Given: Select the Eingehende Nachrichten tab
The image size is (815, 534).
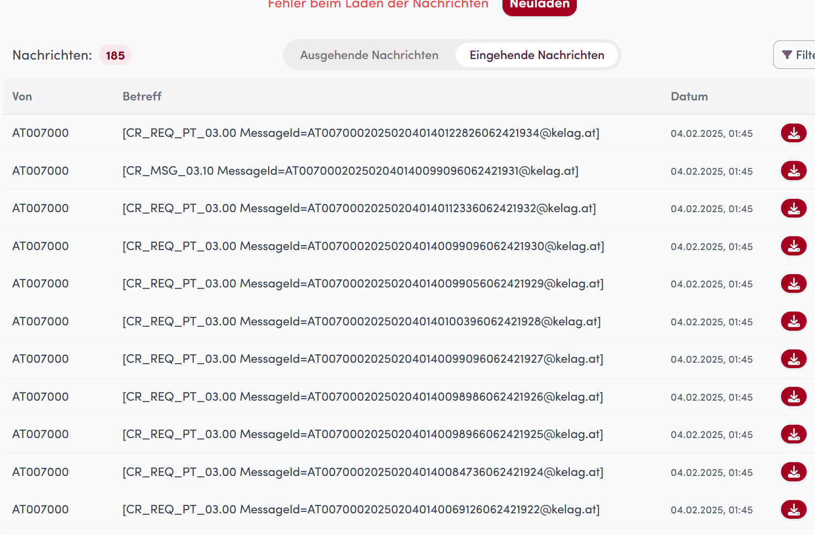Looking at the screenshot, I should (536, 55).
